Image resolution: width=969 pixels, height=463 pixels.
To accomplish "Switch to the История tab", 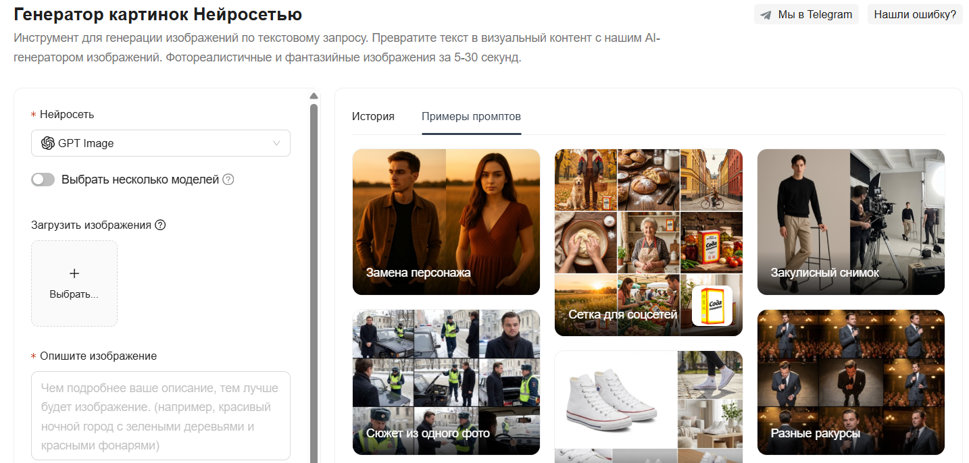I will pos(373,116).
